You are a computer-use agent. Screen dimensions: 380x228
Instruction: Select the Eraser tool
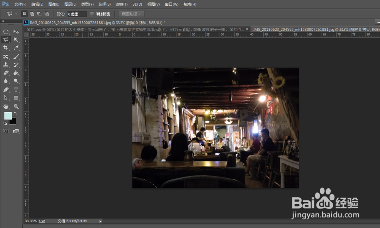click(6, 72)
